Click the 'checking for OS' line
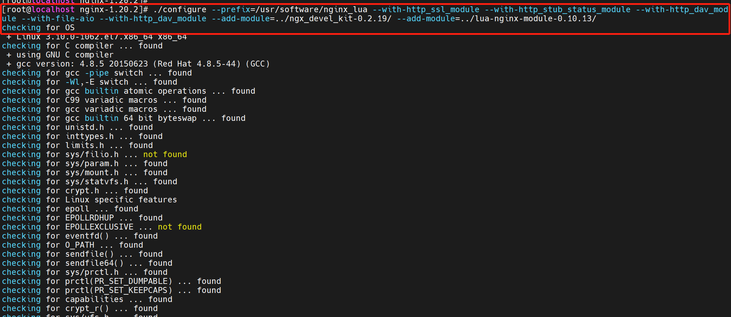 click(x=38, y=28)
